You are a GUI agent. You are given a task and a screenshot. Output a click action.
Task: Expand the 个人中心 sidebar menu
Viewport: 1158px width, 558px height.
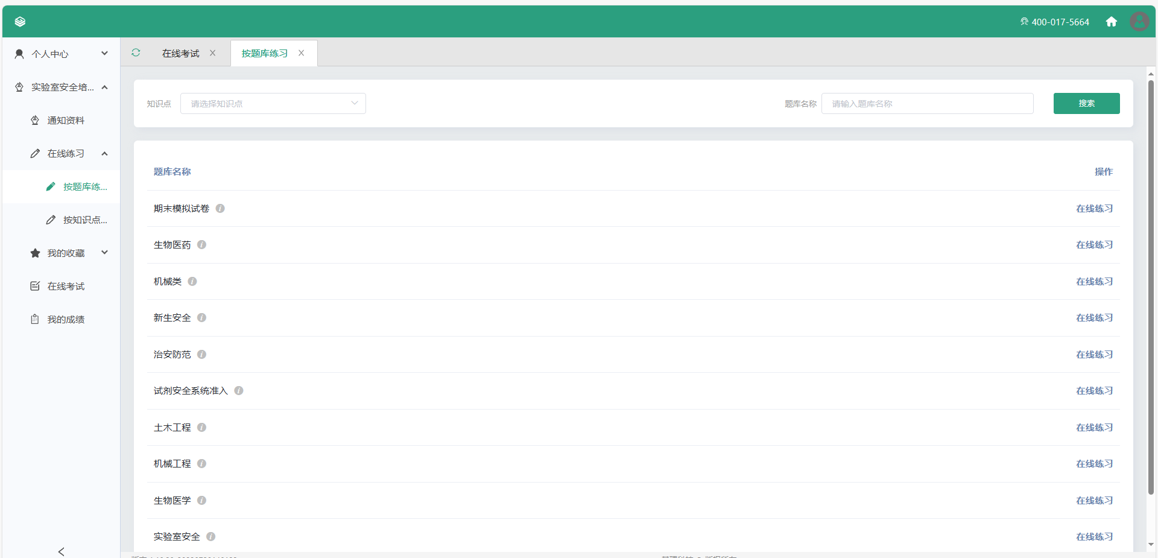tap(60, 54)
